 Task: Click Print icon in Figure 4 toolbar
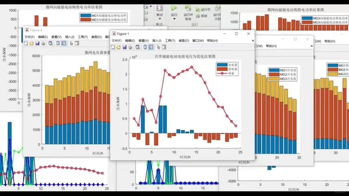point(43,43)
